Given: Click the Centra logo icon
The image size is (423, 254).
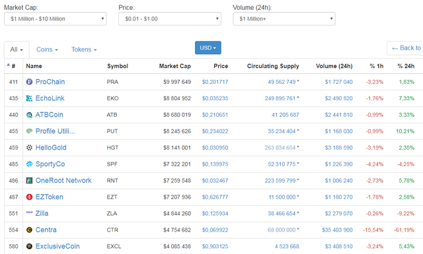Looking at the screenshot, I should point(29,230).
